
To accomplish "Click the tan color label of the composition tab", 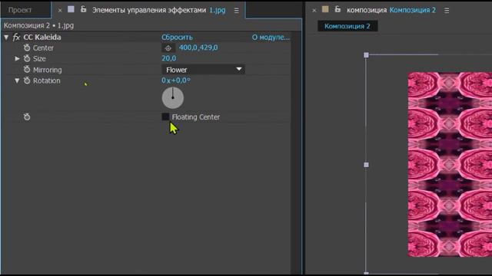I will [325, 9].
